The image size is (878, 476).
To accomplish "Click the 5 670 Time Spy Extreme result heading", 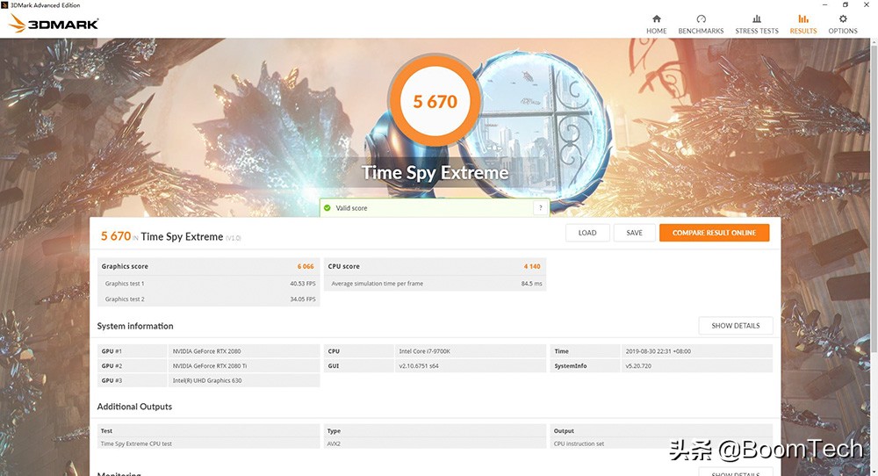I will (x=171, y=236).
